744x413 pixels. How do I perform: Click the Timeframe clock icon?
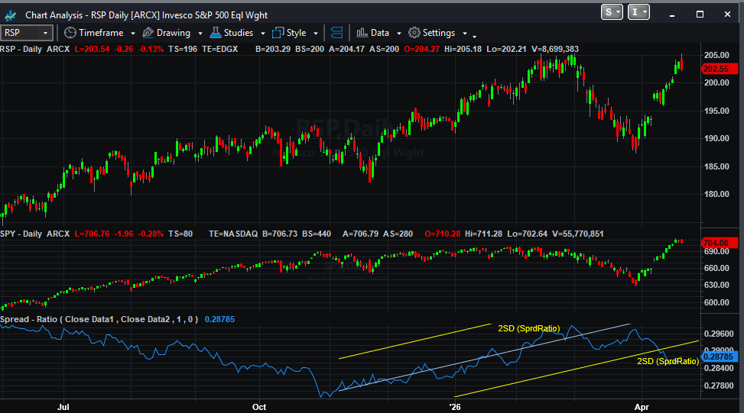coord(70,33)
